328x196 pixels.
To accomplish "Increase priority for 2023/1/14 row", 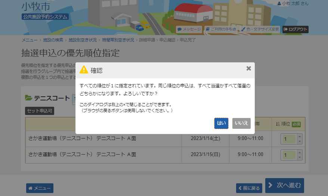I will click(x=300, y=136).
